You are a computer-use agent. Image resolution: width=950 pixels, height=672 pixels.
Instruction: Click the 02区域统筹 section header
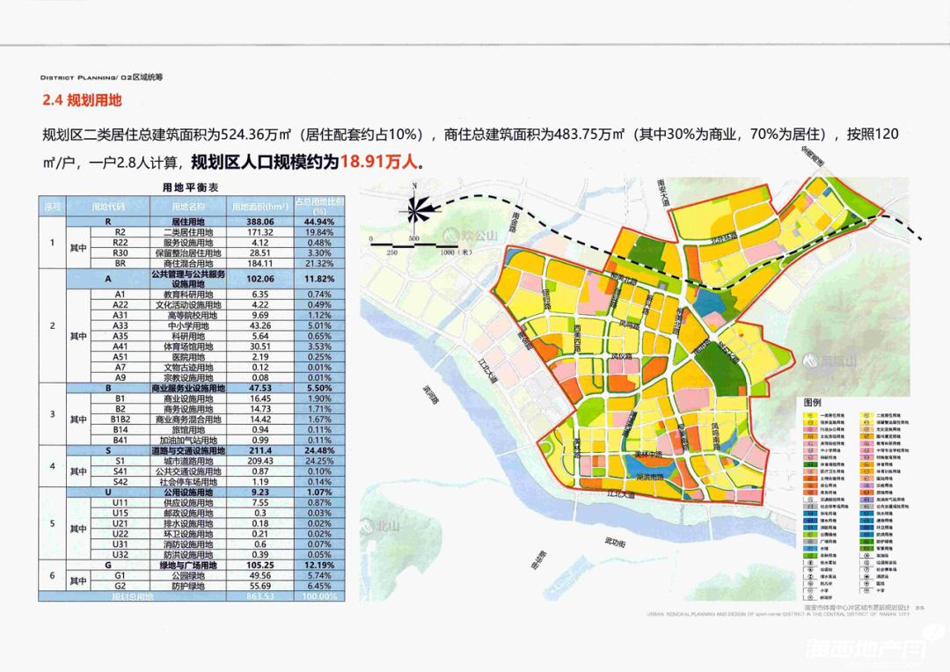141,77
